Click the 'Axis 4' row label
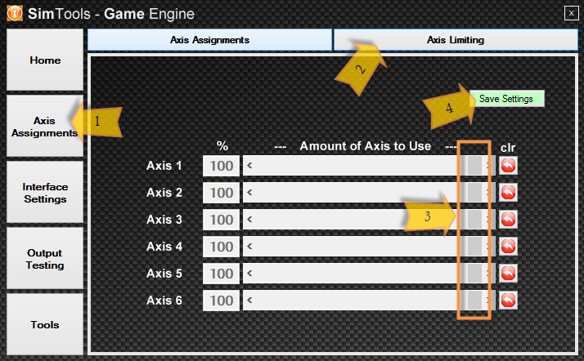 (164, 246)
